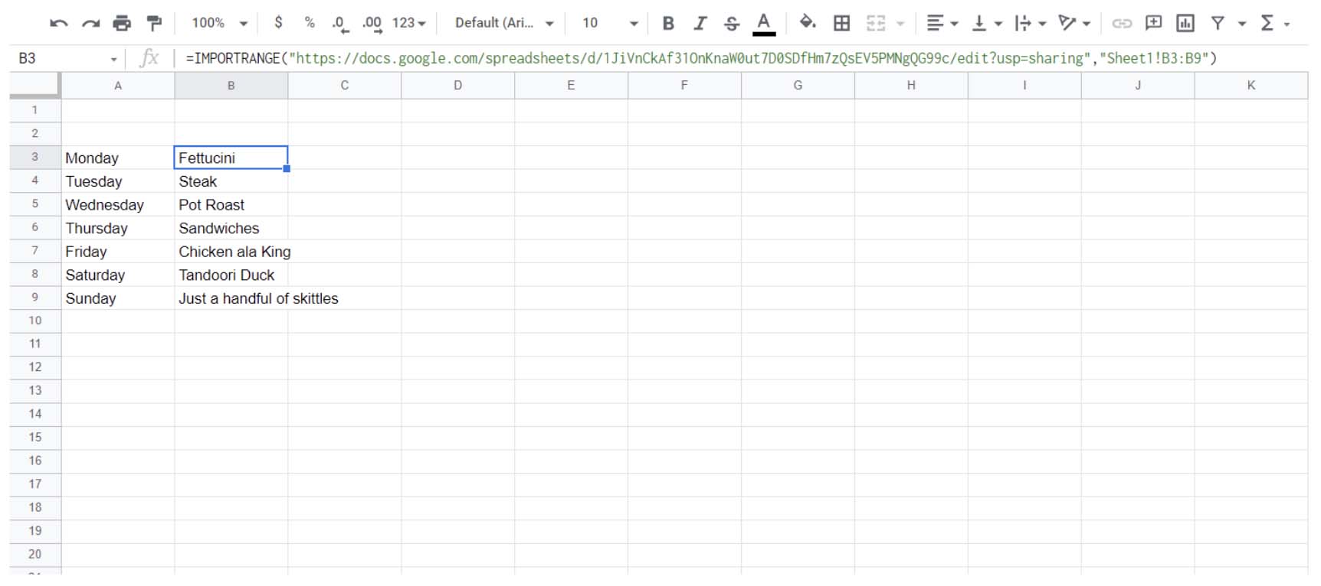Screen dimensions: 1321x586
Task: Open Name box dropdown arrow
Action: (114, 59)
